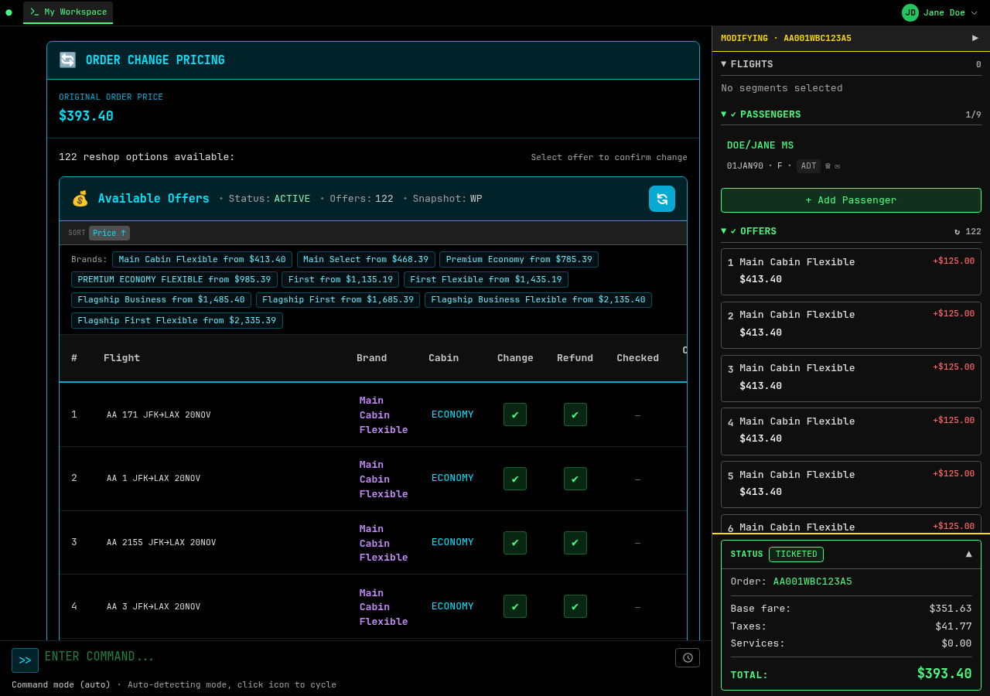This screenshot has width=990, height=696.
Task: Click the Add Passenger button
Action: (x=851, y=200)
